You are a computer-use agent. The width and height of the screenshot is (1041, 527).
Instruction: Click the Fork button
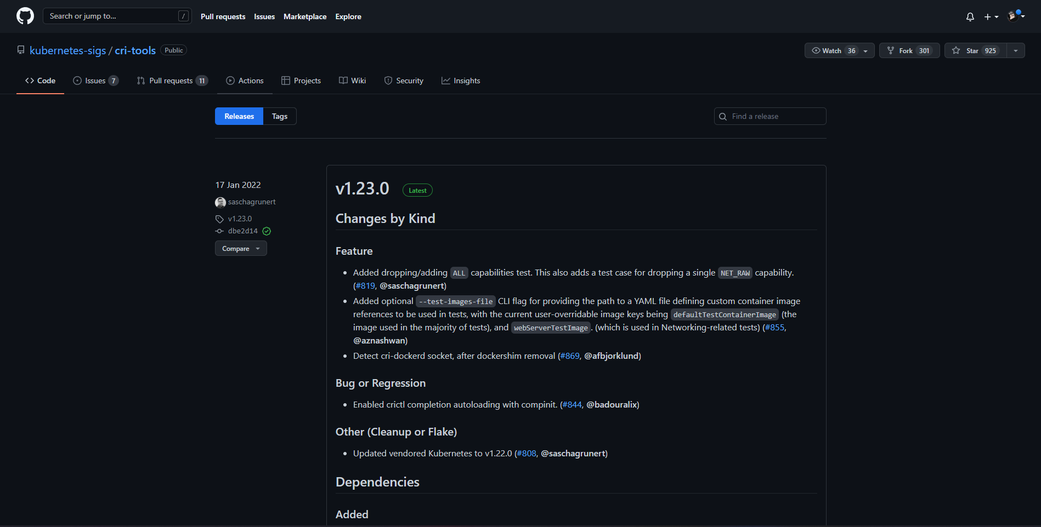point(909,50)
